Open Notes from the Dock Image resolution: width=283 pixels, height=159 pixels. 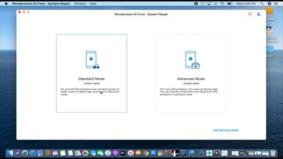[63, 153]
